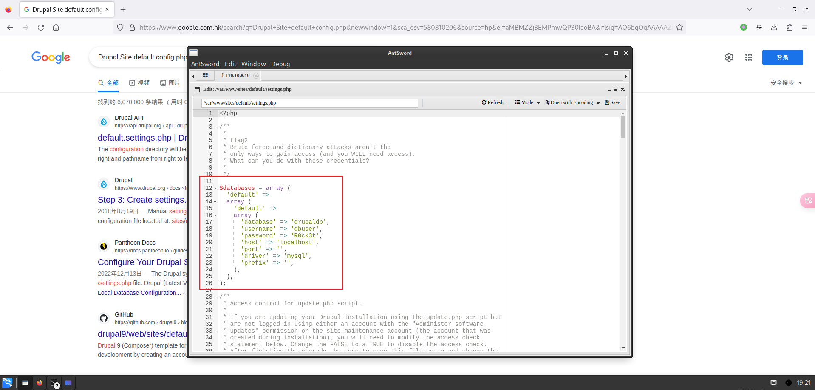Save the settings.php file

(x=612, y=102)
